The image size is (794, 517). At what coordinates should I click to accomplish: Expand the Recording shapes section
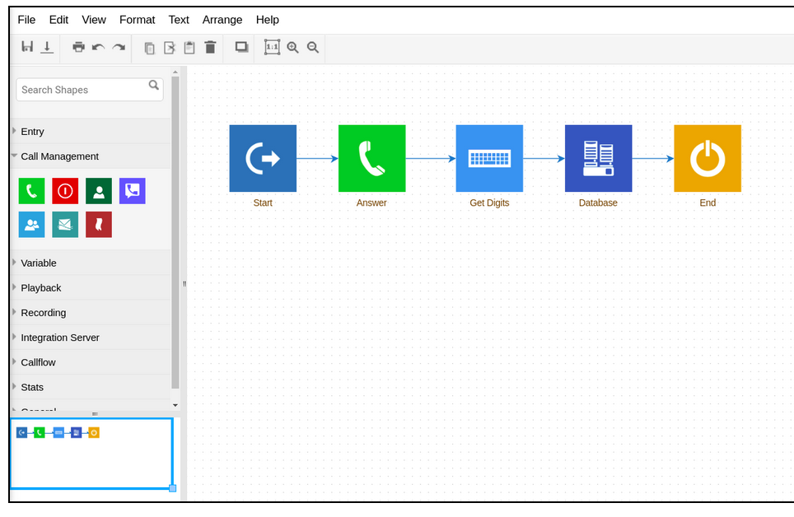pyautogui.click(x=90, y=313)
